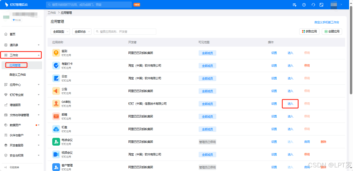
Task: Click the 创建应用 button
Action: (332, 32)
